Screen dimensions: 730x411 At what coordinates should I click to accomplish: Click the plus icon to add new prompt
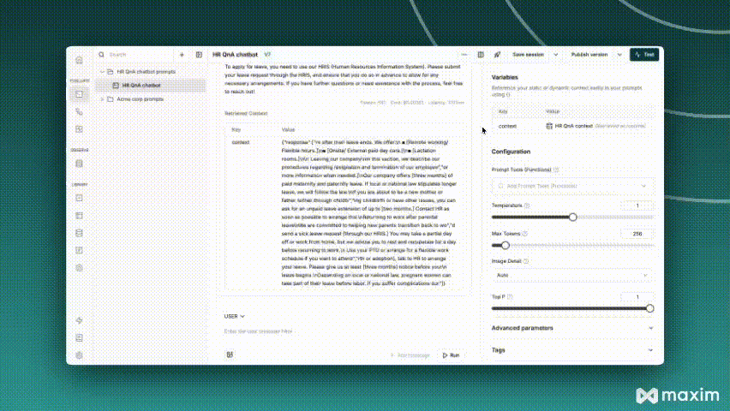point(182,55)
